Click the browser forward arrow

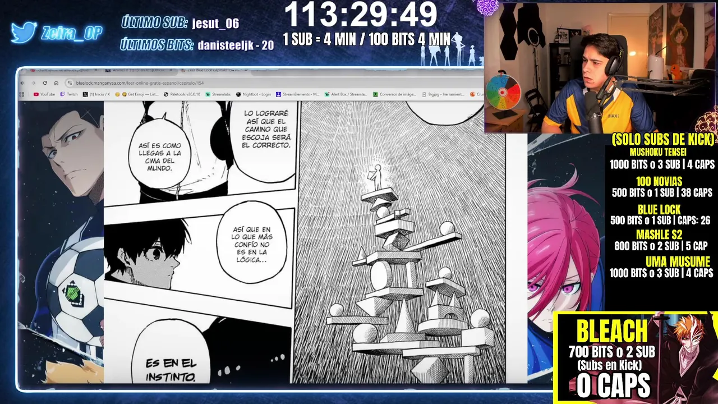tap(34, 83)
